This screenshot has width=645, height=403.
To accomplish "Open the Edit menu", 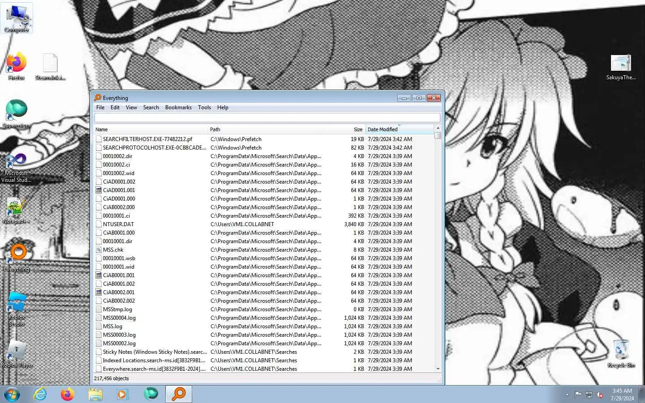I will 115,107.
